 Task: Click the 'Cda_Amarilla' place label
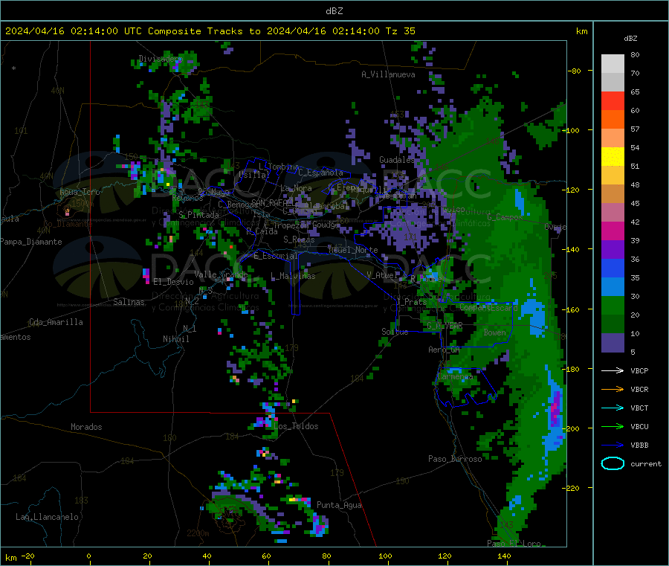[56, 322]
